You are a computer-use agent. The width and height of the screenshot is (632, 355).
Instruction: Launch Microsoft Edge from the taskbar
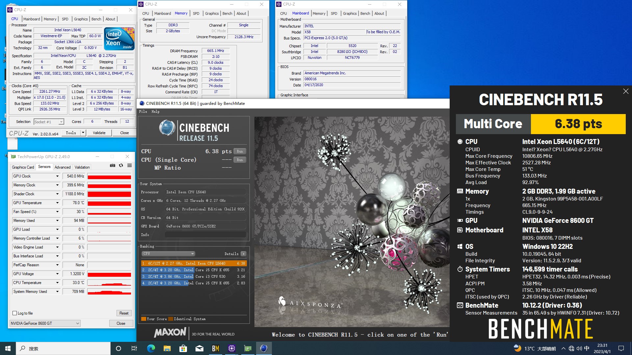[151, 348]
